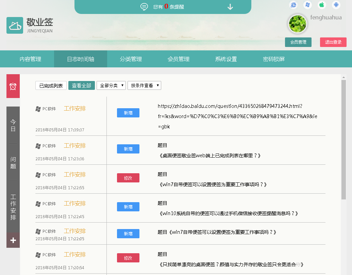Switch to the 日志时间轴 tab

pos(81,59)
